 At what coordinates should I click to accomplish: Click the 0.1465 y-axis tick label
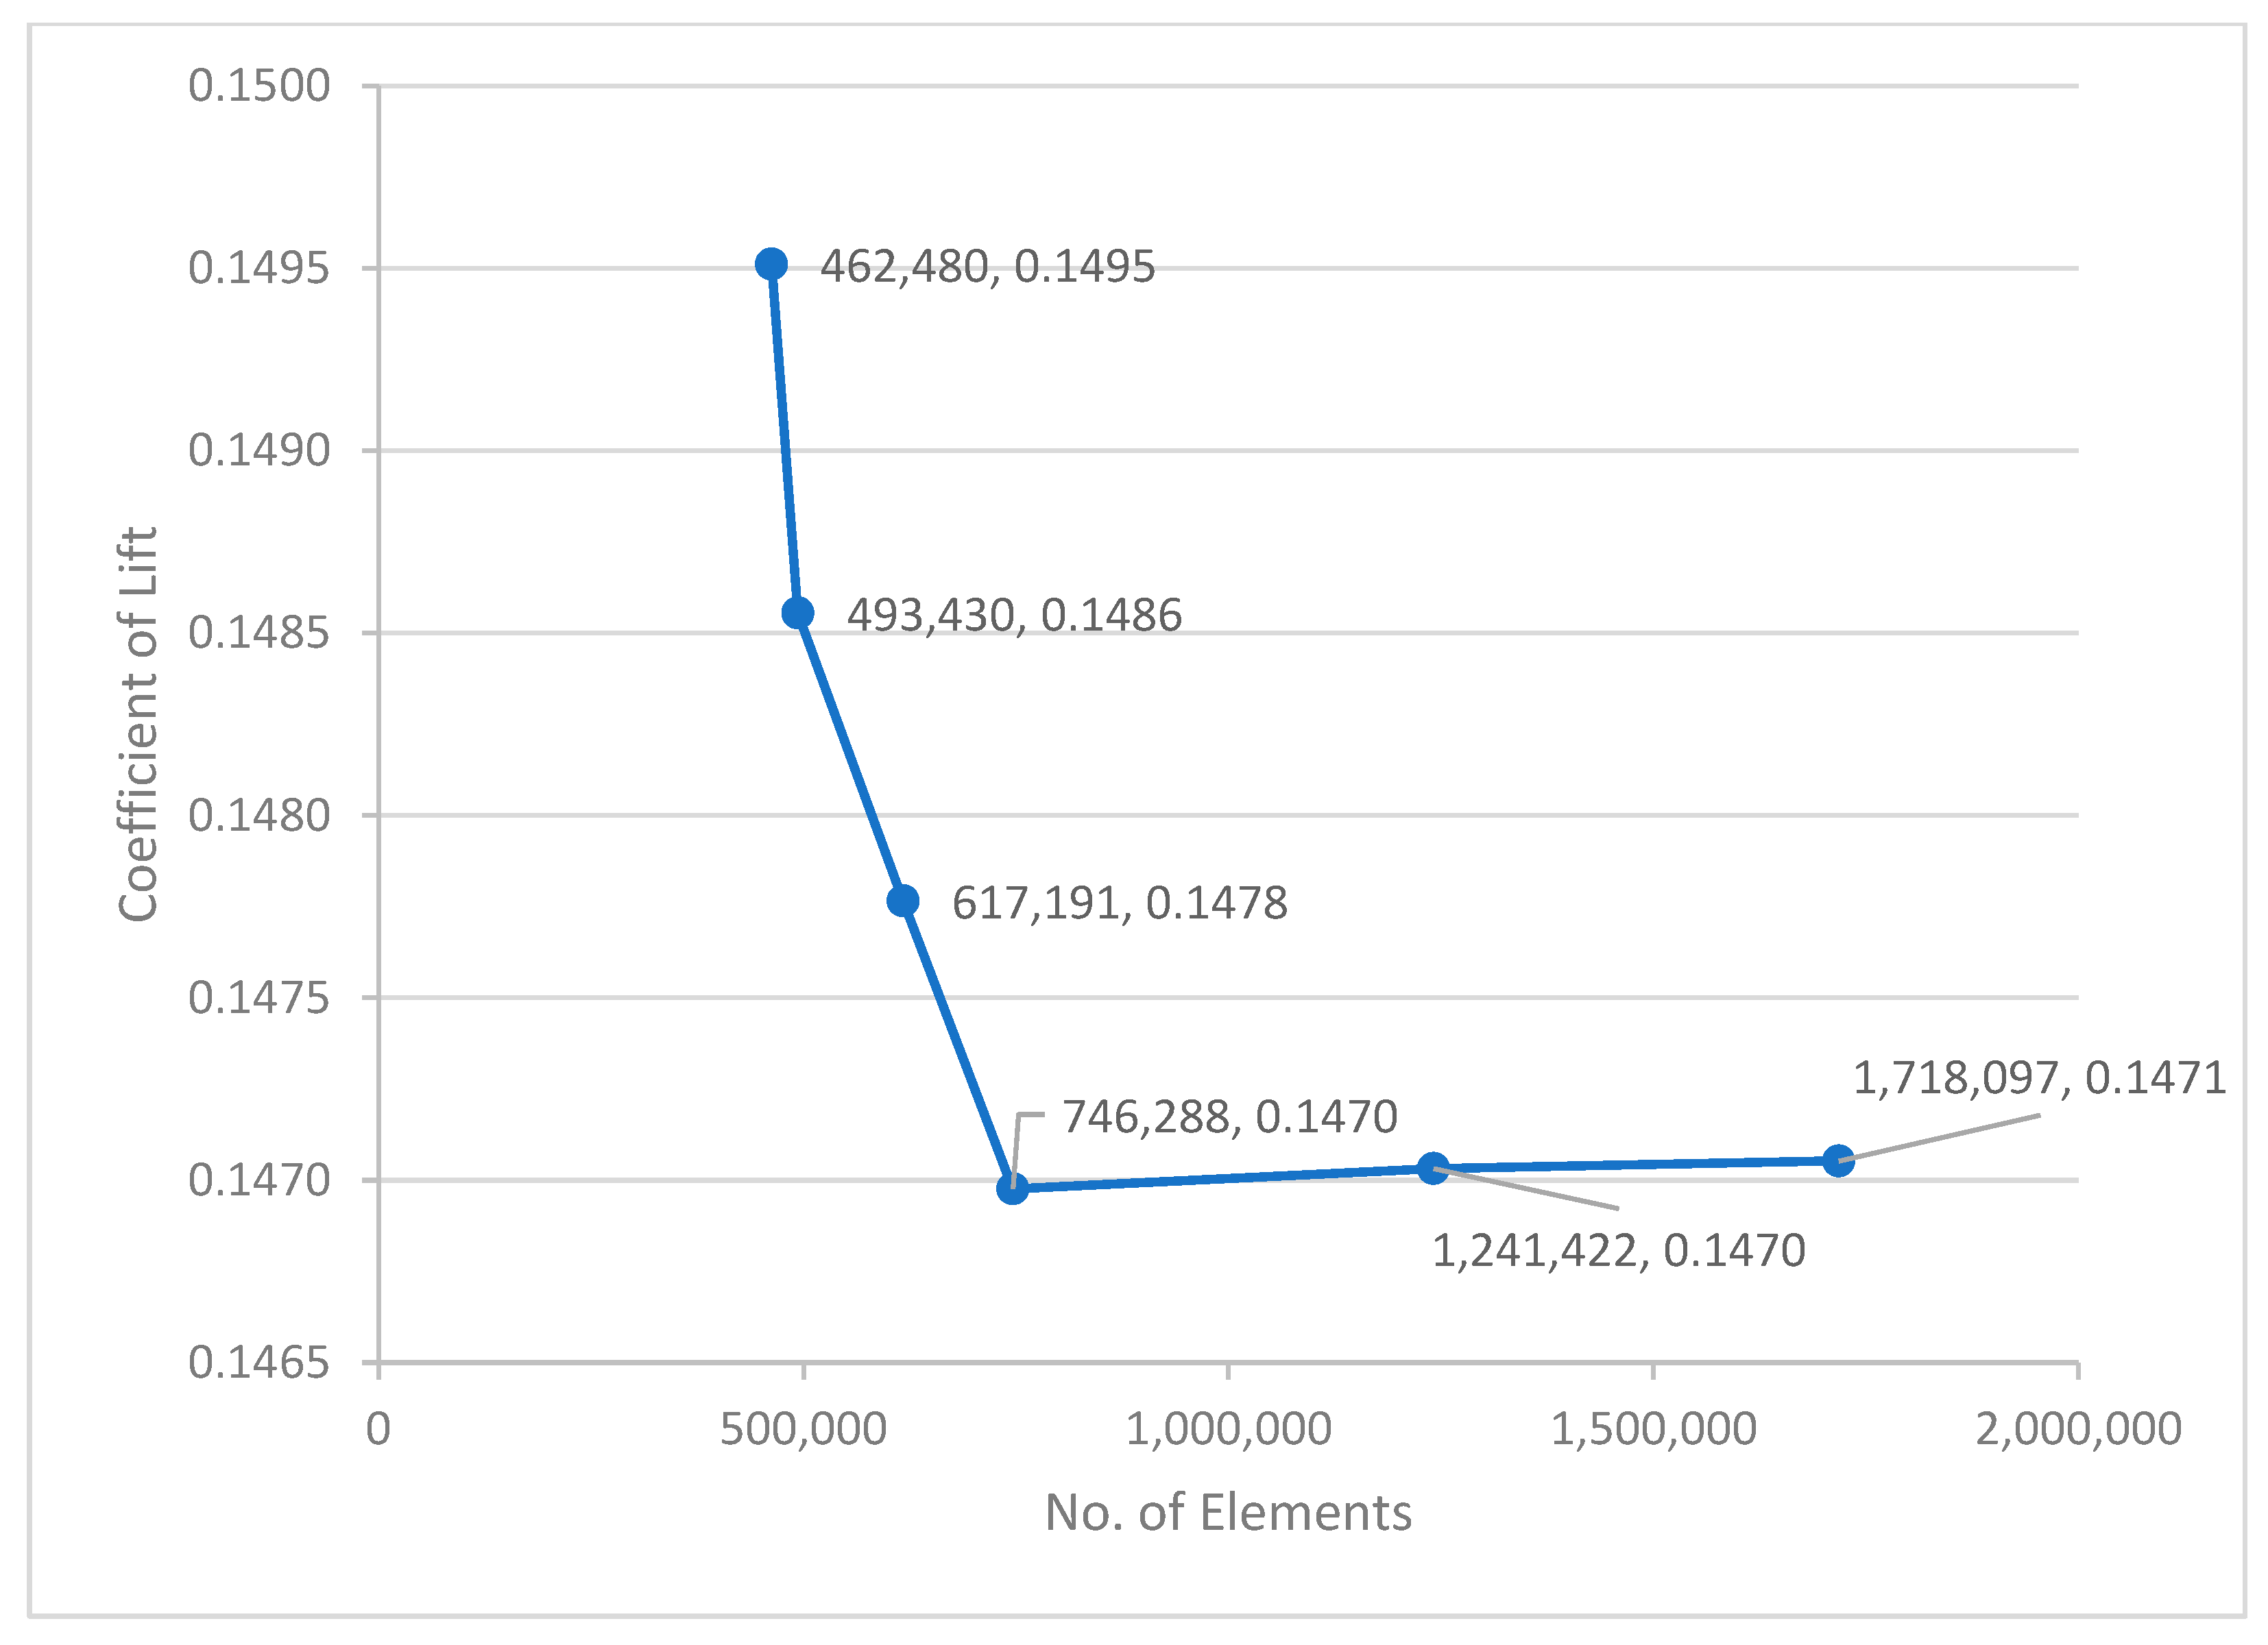[259, 1363]
